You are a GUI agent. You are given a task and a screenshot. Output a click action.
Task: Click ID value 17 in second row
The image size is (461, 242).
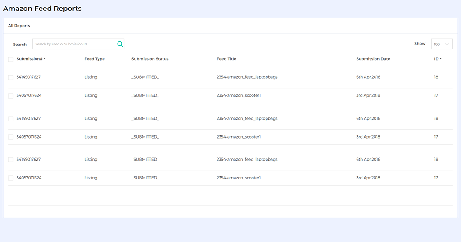click(x=436, y=95)
